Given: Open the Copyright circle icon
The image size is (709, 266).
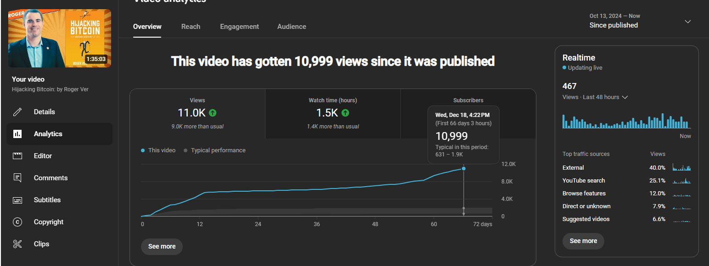Looking at the screenshot, I should [17, 222].
